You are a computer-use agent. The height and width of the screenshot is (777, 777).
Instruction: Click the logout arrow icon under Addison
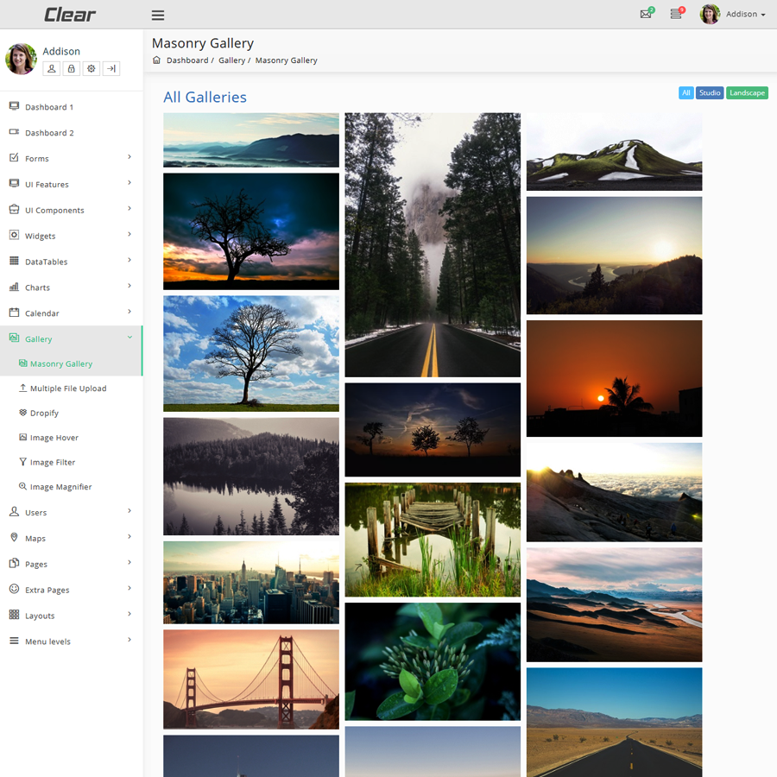coord(111,68)
